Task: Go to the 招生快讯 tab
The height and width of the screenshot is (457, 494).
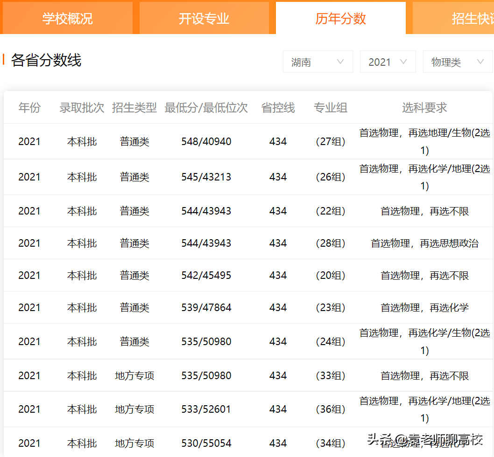Action: [473, 18]
